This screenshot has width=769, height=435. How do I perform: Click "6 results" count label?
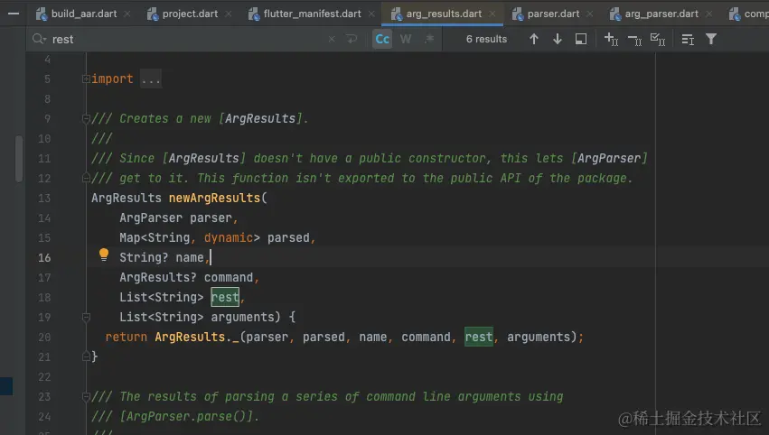(486, 39)
